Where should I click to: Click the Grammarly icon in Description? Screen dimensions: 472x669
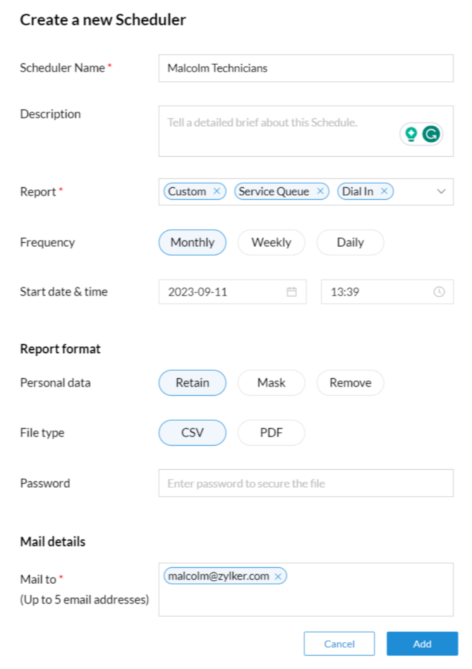pos(431,134)
